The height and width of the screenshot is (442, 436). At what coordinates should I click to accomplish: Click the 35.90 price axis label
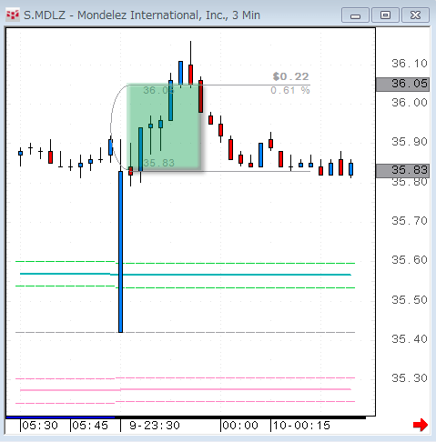pyautogui.click(x=410, y=142)
